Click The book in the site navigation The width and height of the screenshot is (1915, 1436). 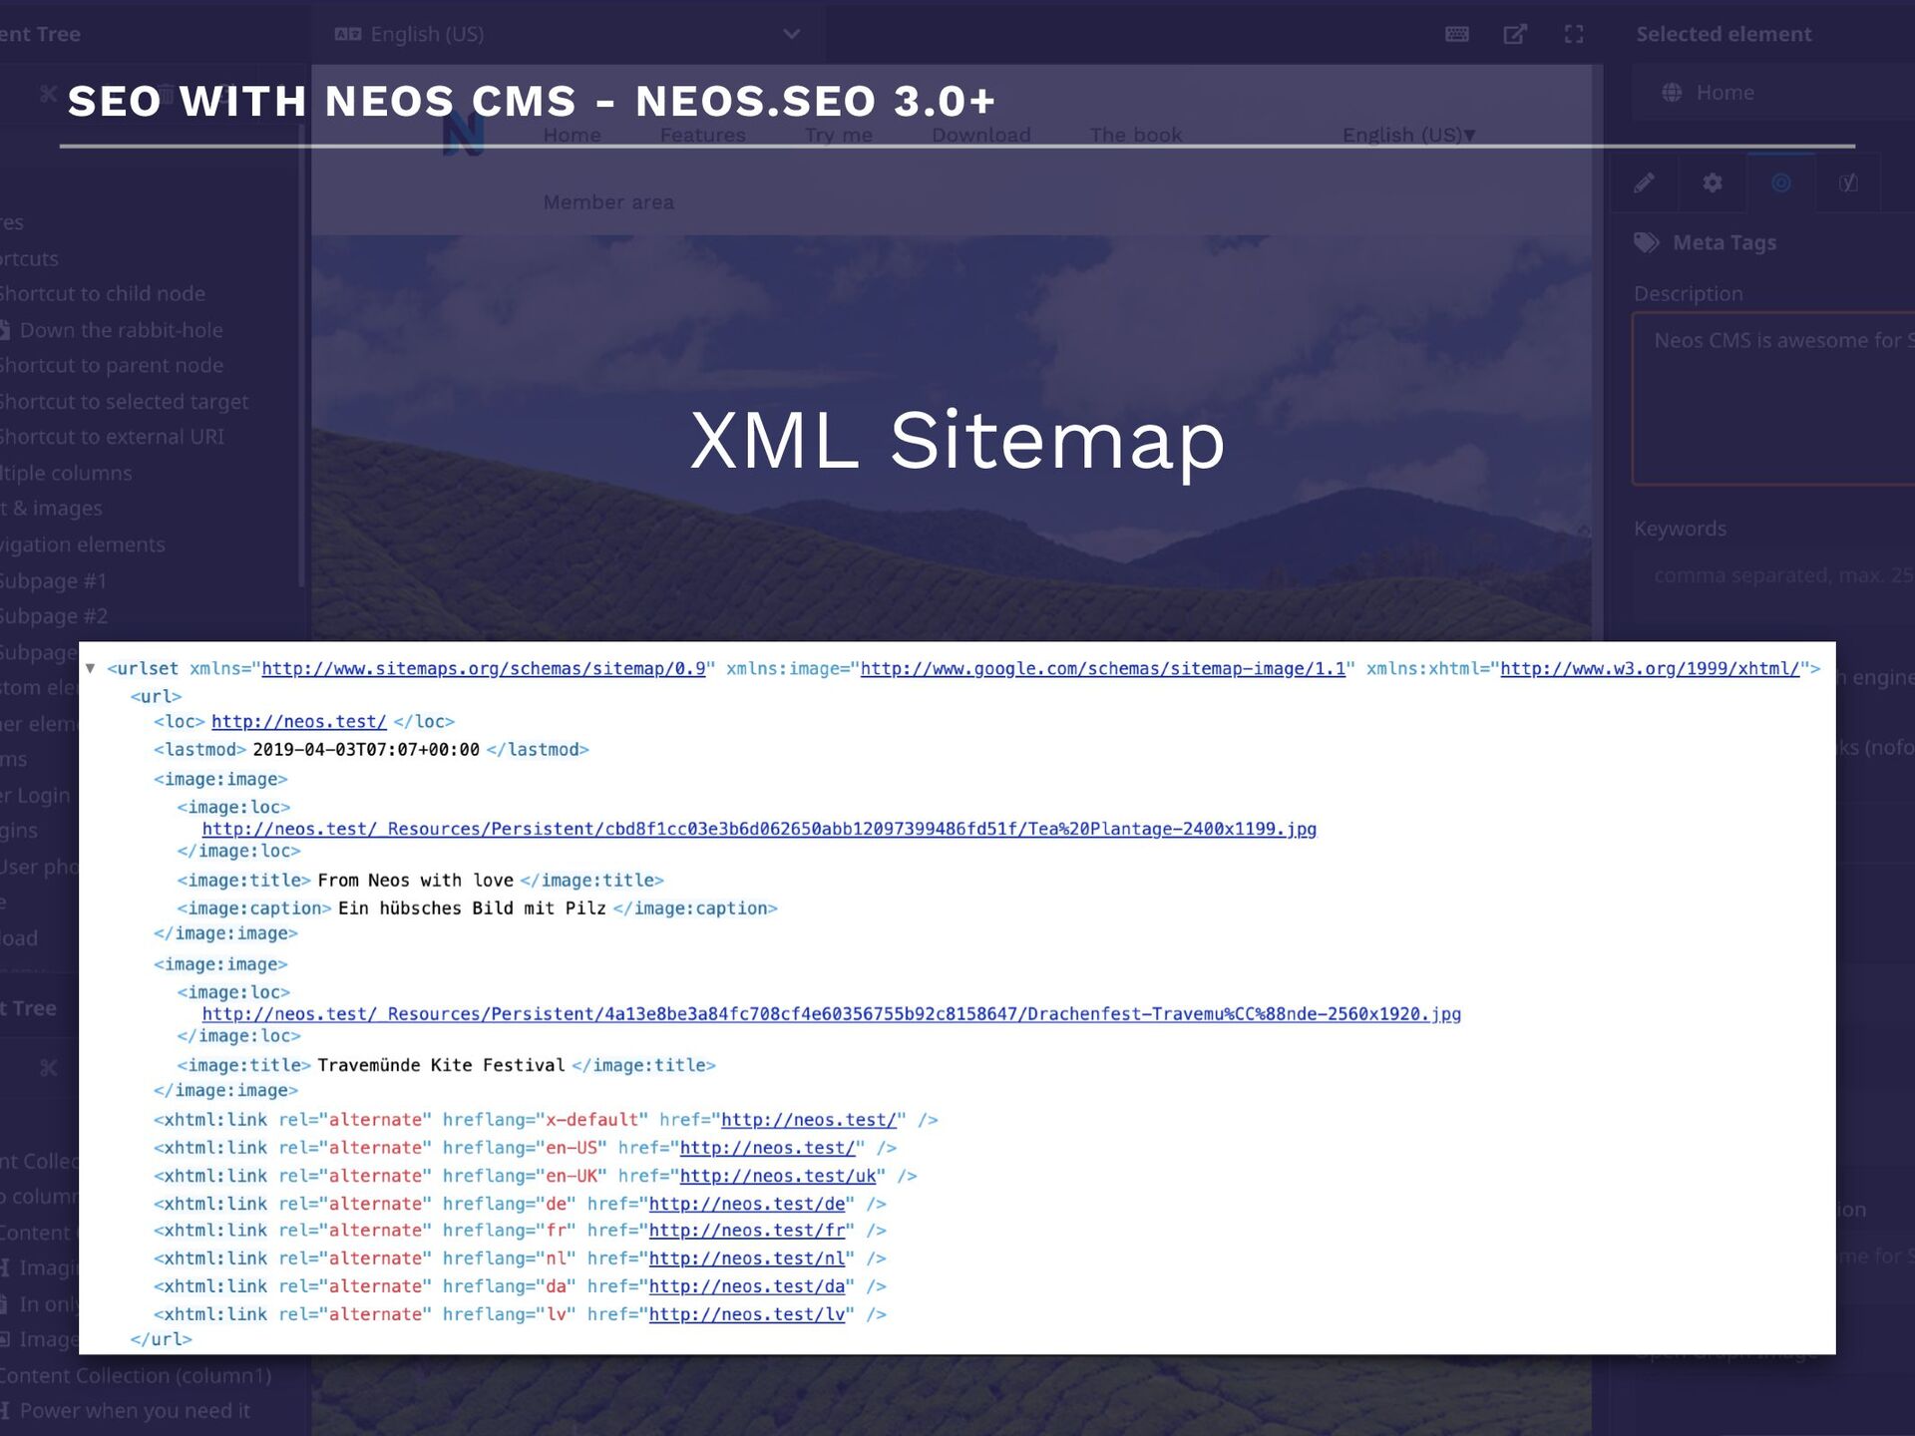click(x=1135, y=135)
